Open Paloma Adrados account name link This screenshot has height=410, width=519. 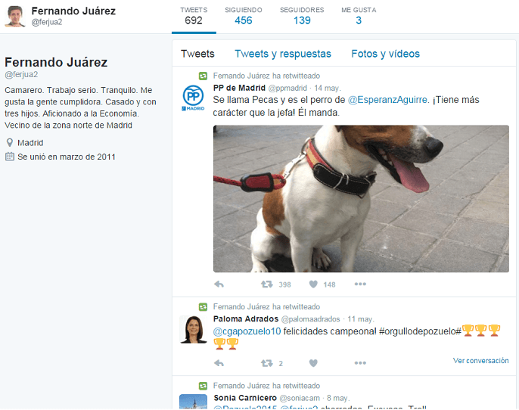point(246,318)
